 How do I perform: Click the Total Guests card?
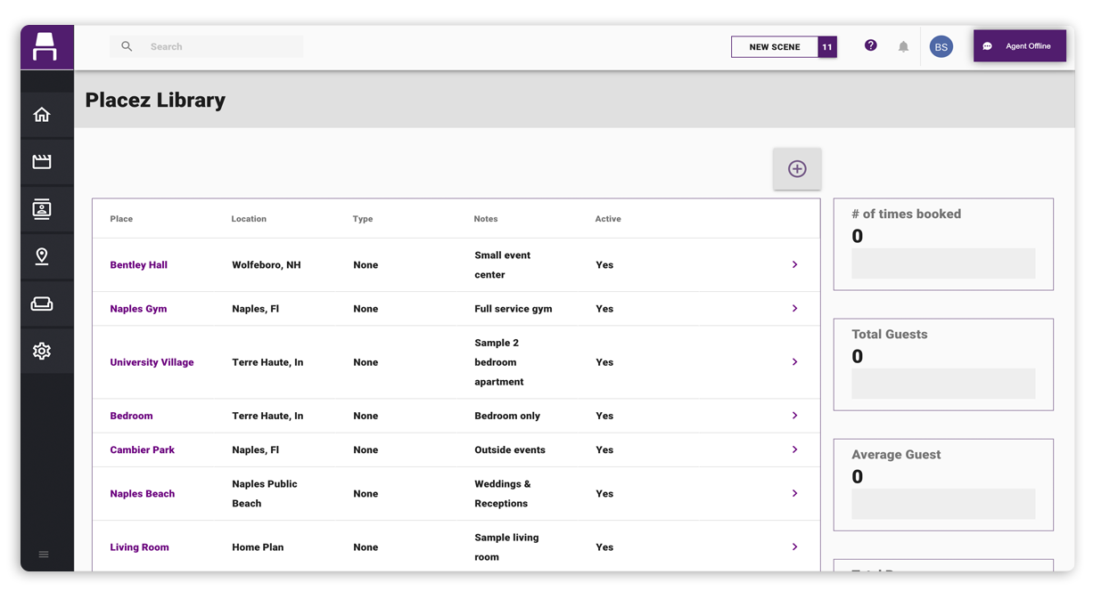click(x=943, y=364)
